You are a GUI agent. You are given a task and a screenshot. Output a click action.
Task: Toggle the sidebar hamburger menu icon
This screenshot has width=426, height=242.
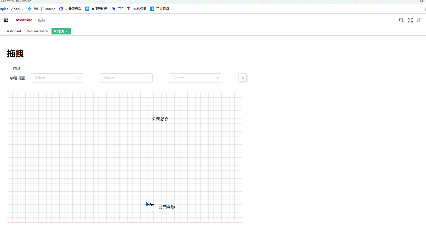coord(6,20)
